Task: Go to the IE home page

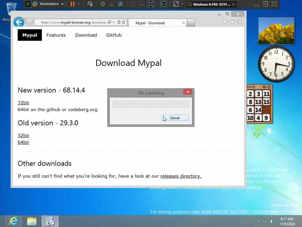Action: (225, 22)
